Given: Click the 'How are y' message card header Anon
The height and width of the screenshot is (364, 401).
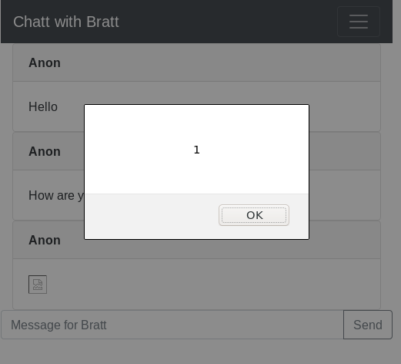Looking at the screenshot, I should pos(45,151).
